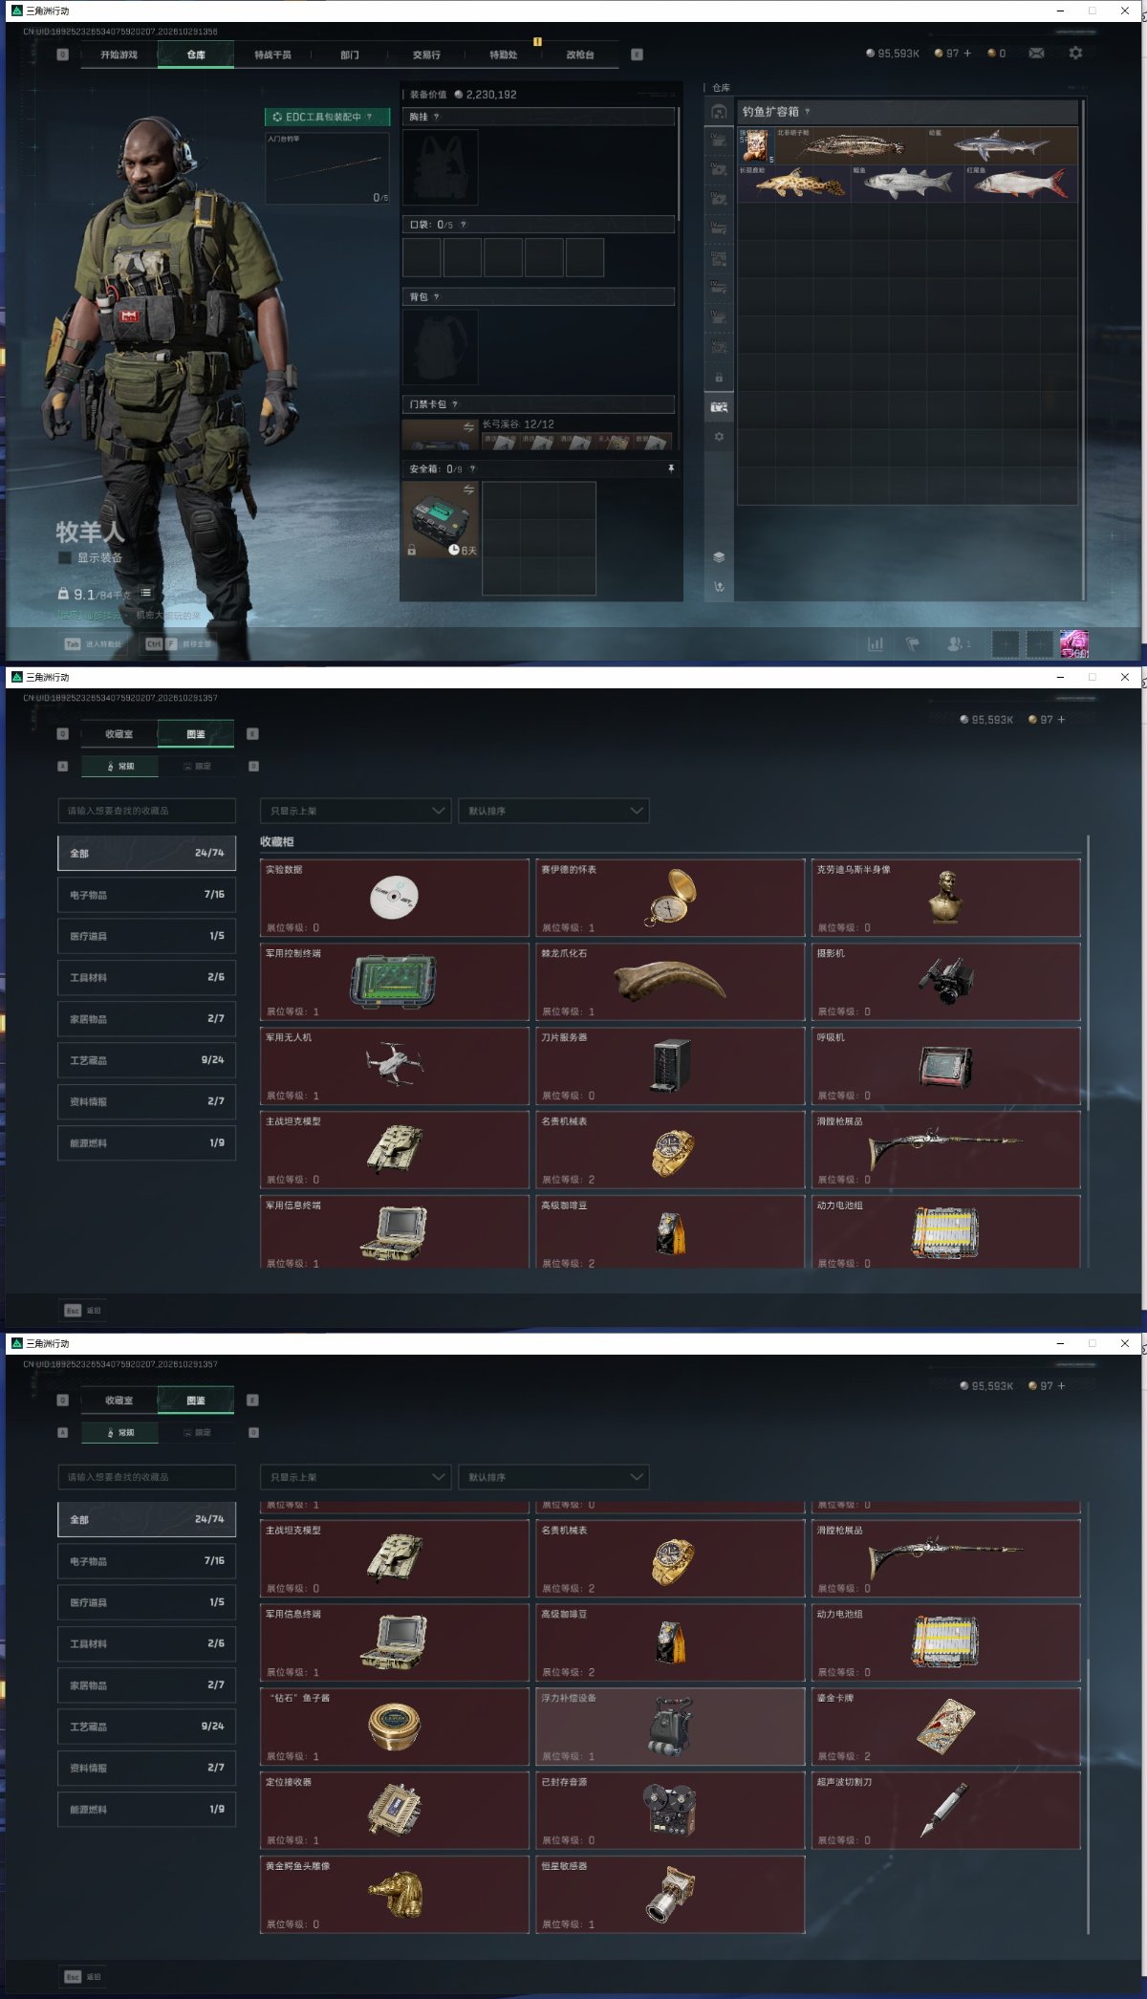Toggle the 显示装备 checkbox
Viewport: 1147px width, 1999px height.
point(65,558)
